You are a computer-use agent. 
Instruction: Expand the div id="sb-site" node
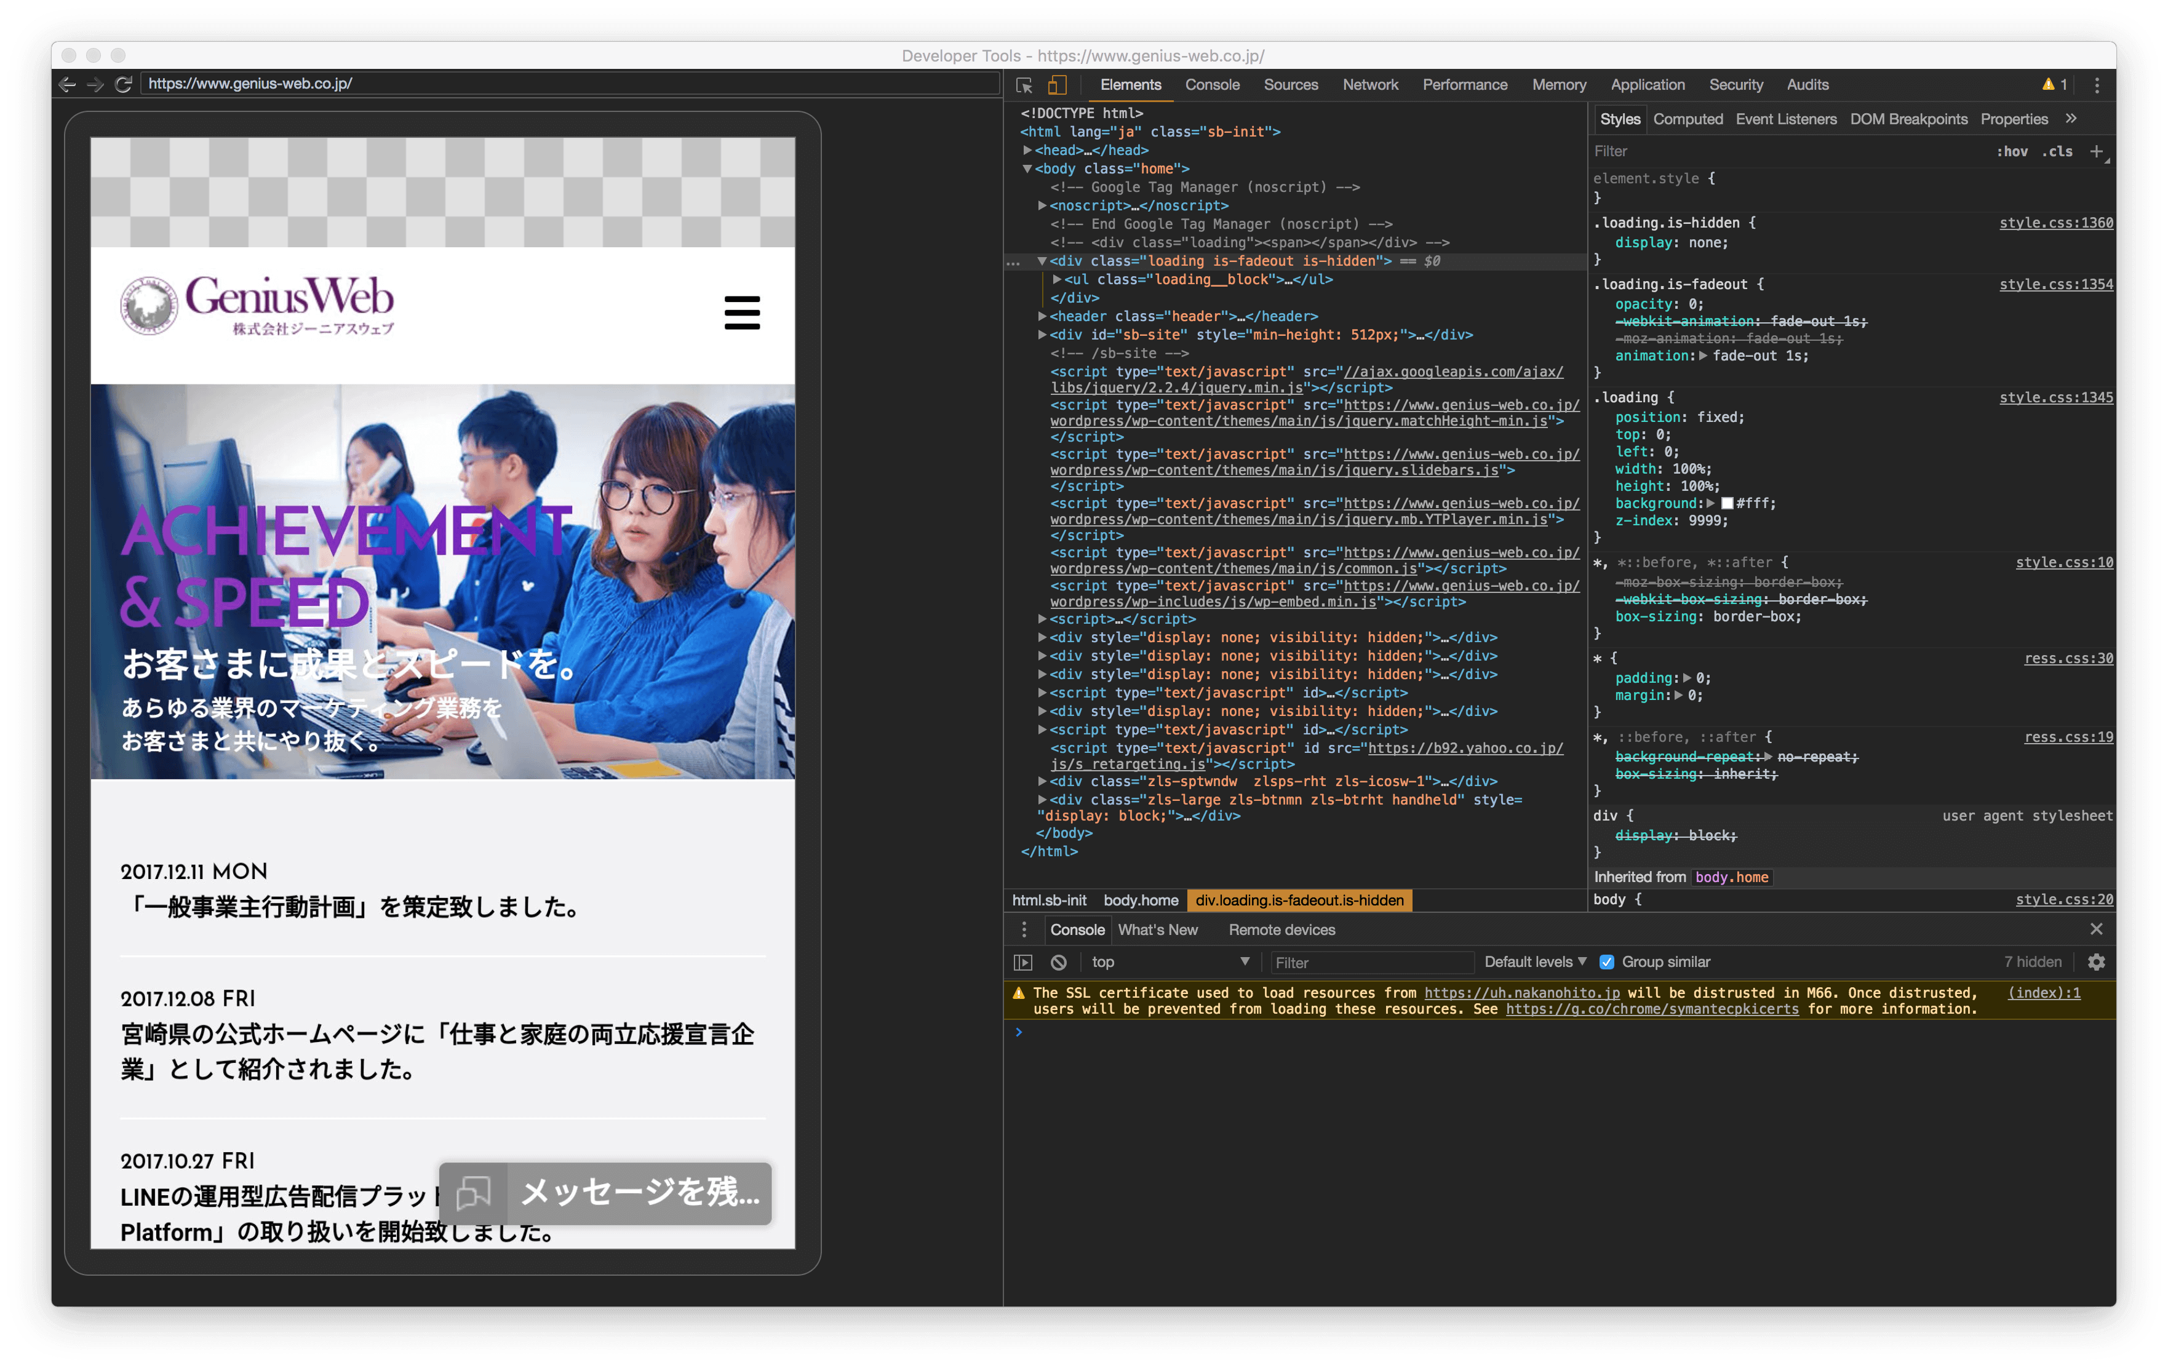(1042, 335)
